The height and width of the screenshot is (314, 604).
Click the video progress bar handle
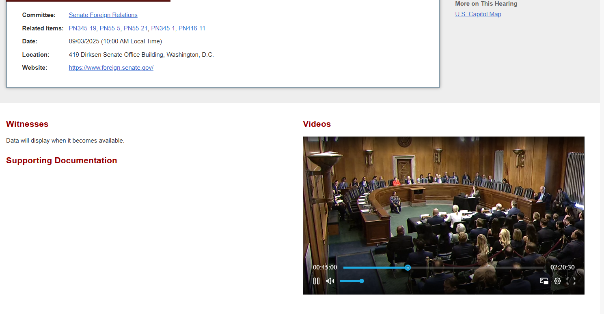tap(408, 267)
